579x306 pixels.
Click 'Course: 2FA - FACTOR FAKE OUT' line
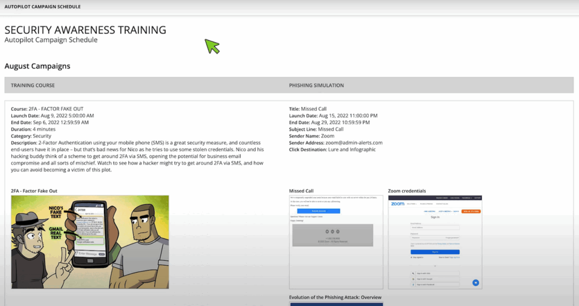coord(47,109)
